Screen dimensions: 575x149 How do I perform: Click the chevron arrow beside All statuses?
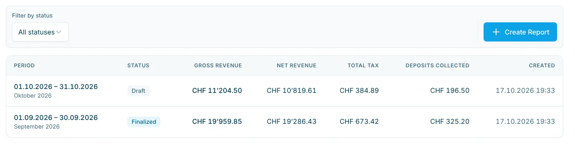[x=59, y=32]
